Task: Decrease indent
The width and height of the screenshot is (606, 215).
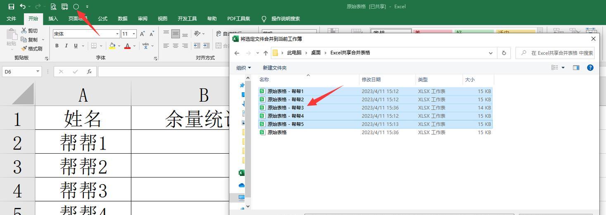Action: (x=197, y=46)
